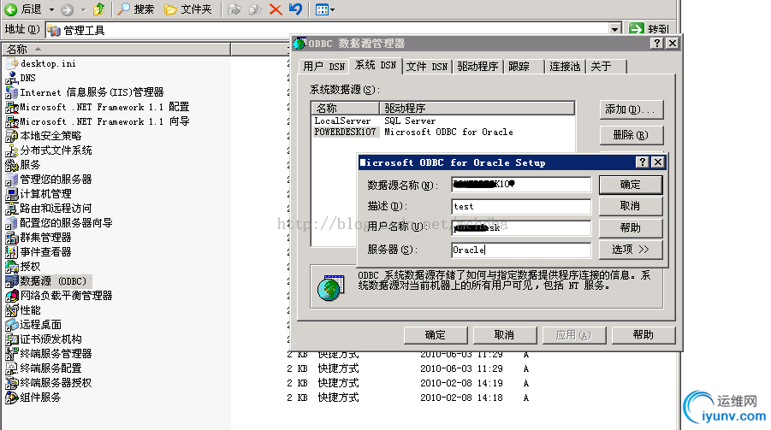Click the 描述 field containing test
The width and height of the screenshot is (771, 430).
pos(521,206)
